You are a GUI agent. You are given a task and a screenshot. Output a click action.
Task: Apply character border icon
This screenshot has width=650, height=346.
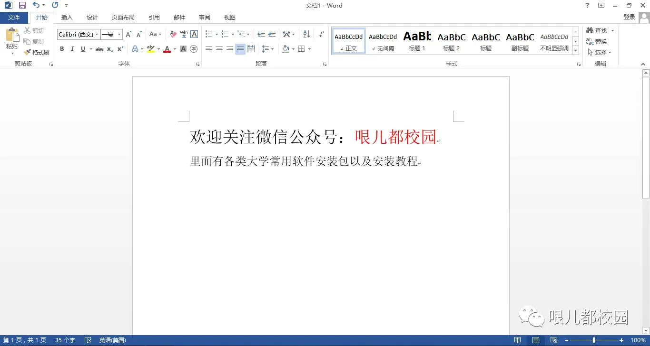[x=194, y=34]
